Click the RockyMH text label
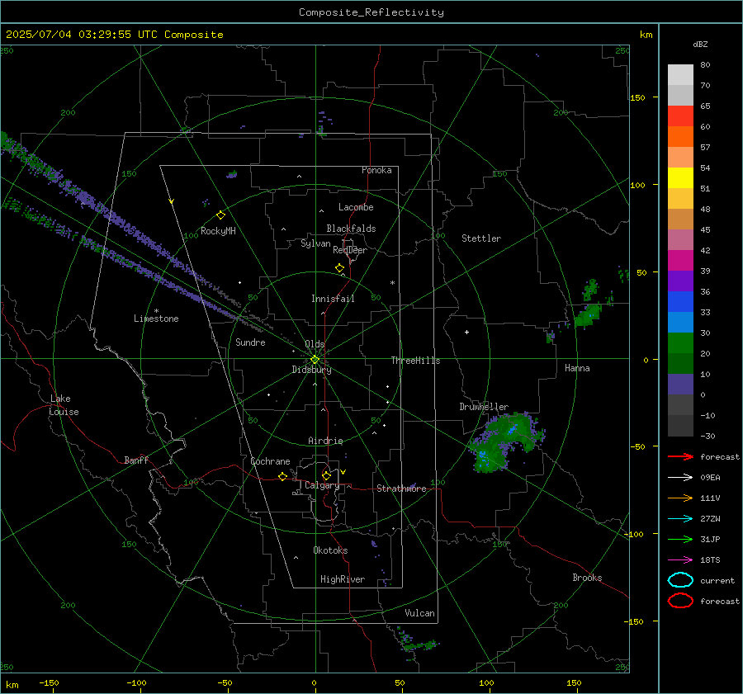This screenshot has width=743, height=694. click(x=218, y=231)
